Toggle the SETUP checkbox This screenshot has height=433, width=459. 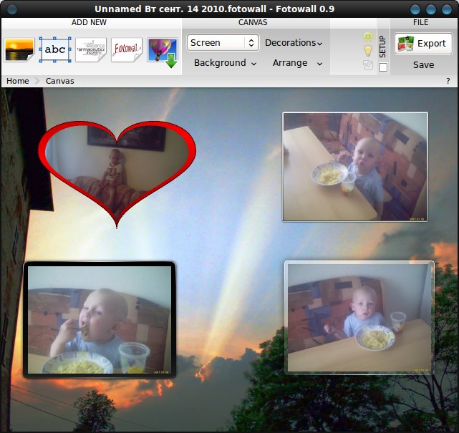coord(383,67)
